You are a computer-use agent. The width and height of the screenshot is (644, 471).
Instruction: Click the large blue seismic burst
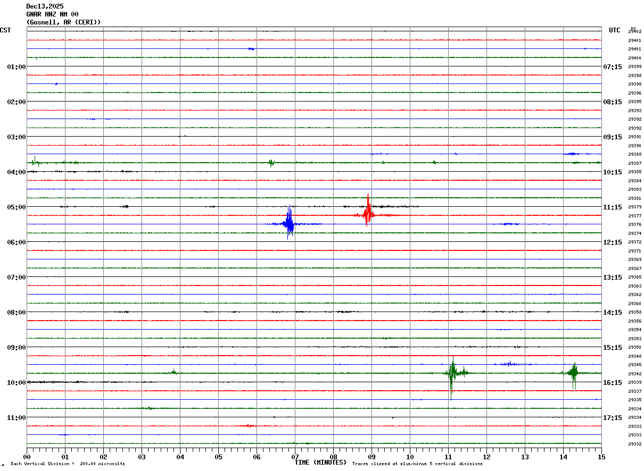(289, 223)
